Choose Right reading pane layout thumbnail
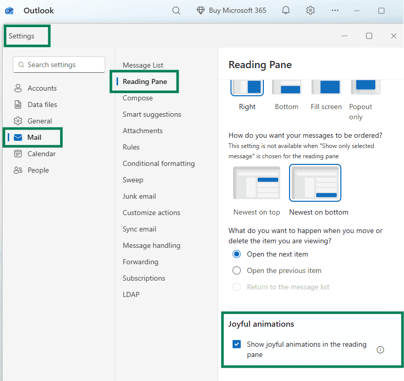 247,88
